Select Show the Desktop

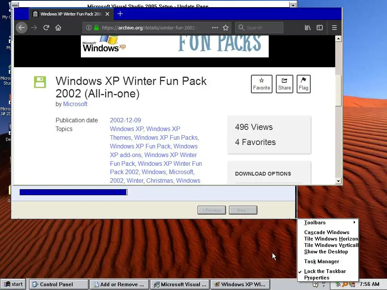pos(328,251)
